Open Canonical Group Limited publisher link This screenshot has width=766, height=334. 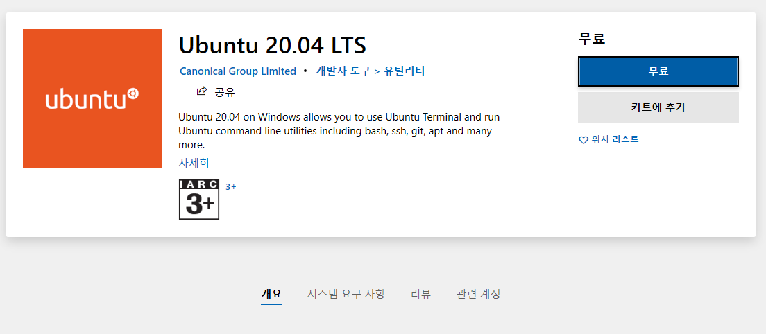coord(238,71)
